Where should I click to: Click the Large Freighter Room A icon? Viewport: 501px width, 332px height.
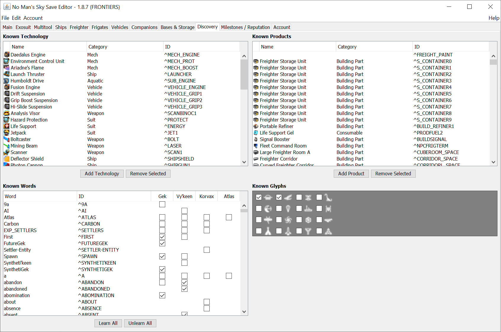point(256,152)
